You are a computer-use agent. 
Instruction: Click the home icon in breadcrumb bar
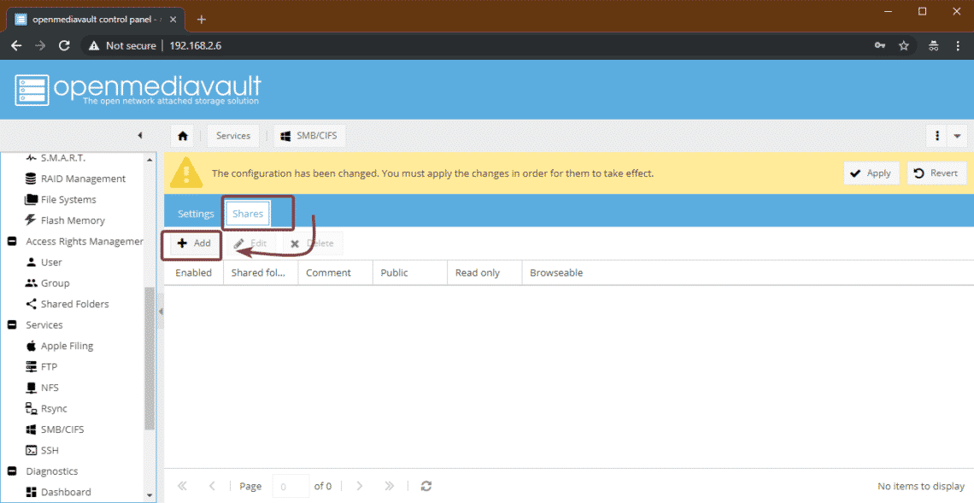183,136
